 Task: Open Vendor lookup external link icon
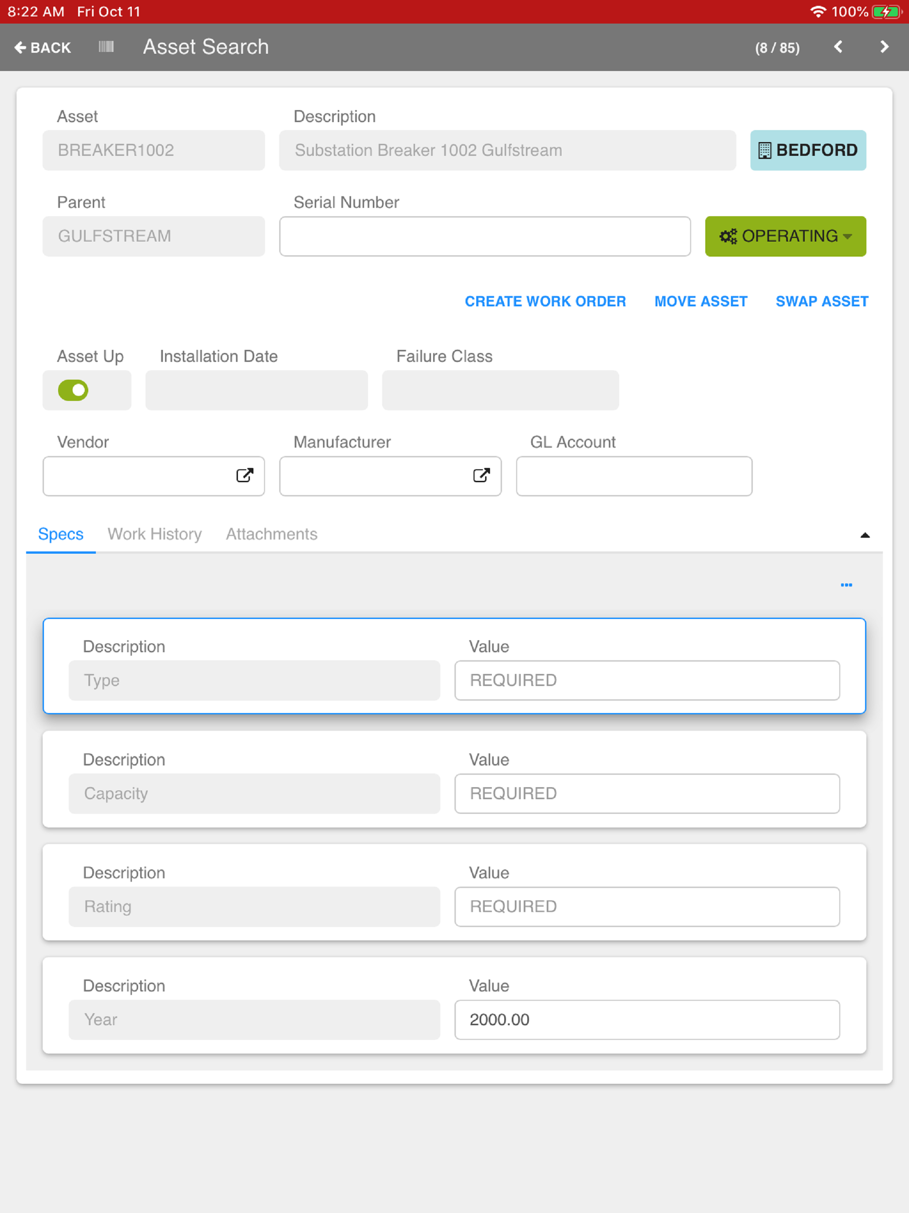point(245,476)
